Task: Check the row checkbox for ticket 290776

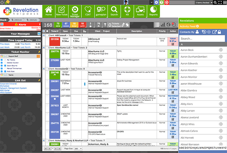Action: pos(47,51)
